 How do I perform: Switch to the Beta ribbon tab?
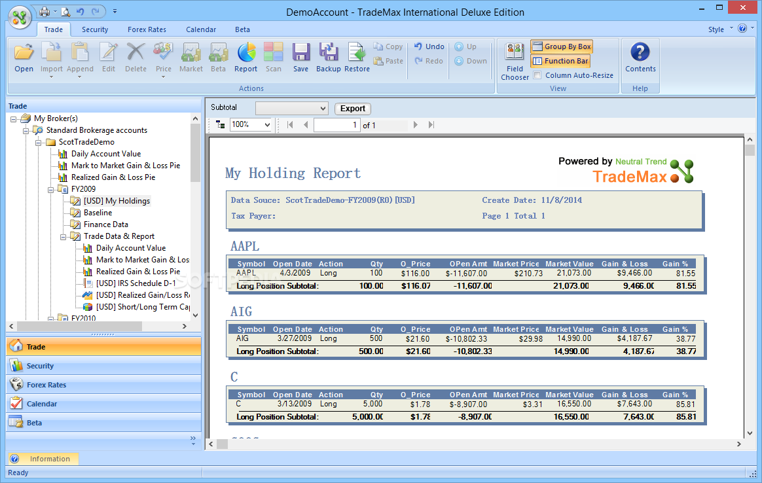242,29
